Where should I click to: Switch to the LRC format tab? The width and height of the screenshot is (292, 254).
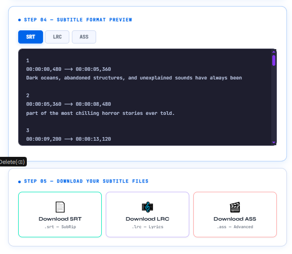[x=57, y=37]
